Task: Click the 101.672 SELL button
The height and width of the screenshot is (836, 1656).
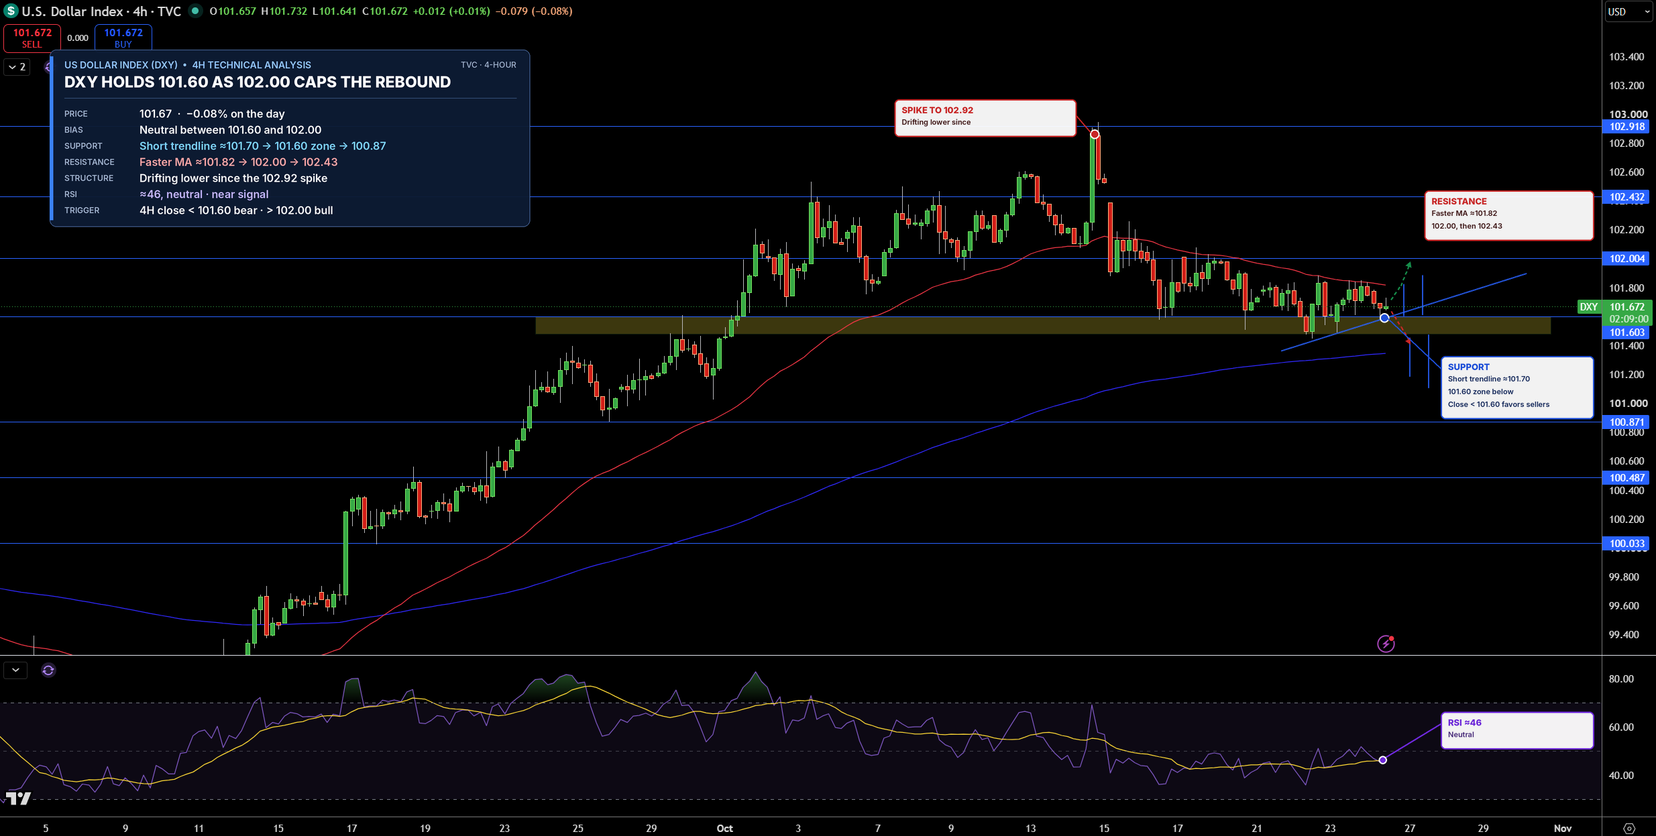Action: [x=32, y=38]
